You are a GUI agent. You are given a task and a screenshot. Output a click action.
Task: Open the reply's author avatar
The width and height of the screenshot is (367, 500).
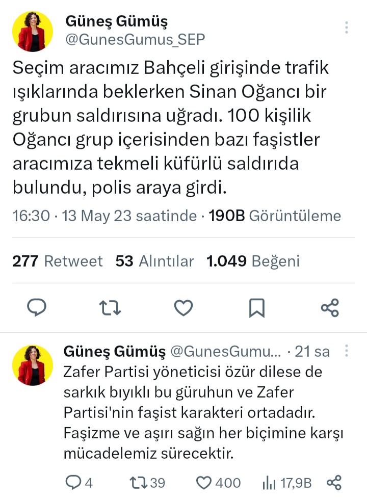(x=33, y=365)
